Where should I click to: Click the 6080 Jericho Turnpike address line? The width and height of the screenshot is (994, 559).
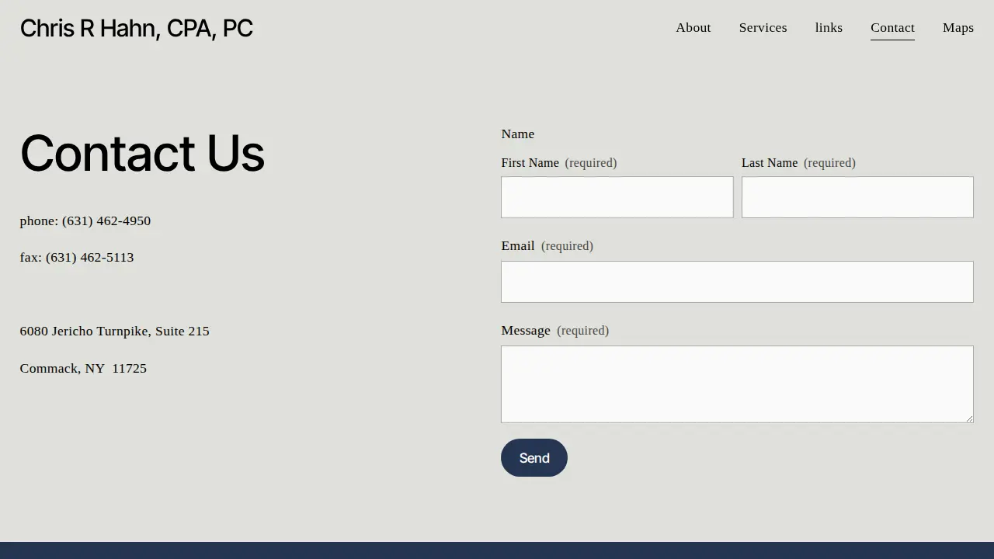click(114, 332)
